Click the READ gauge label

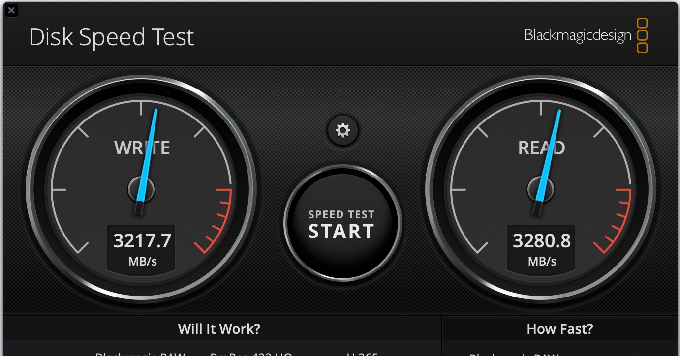[x=542, y=148]
